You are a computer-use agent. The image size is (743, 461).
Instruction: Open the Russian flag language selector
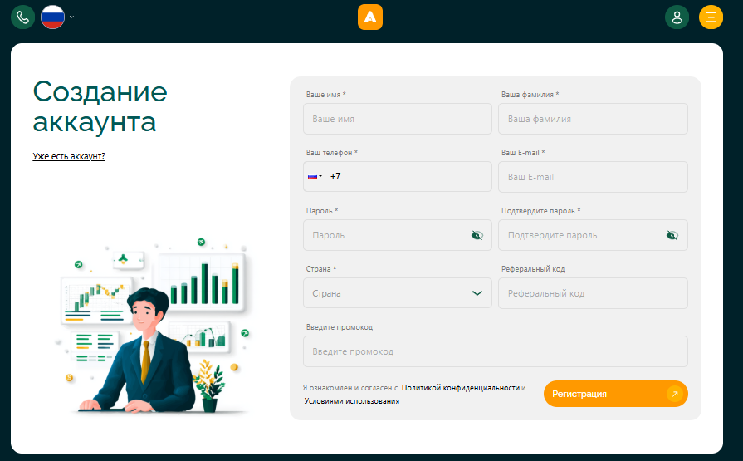coord(52,17)
